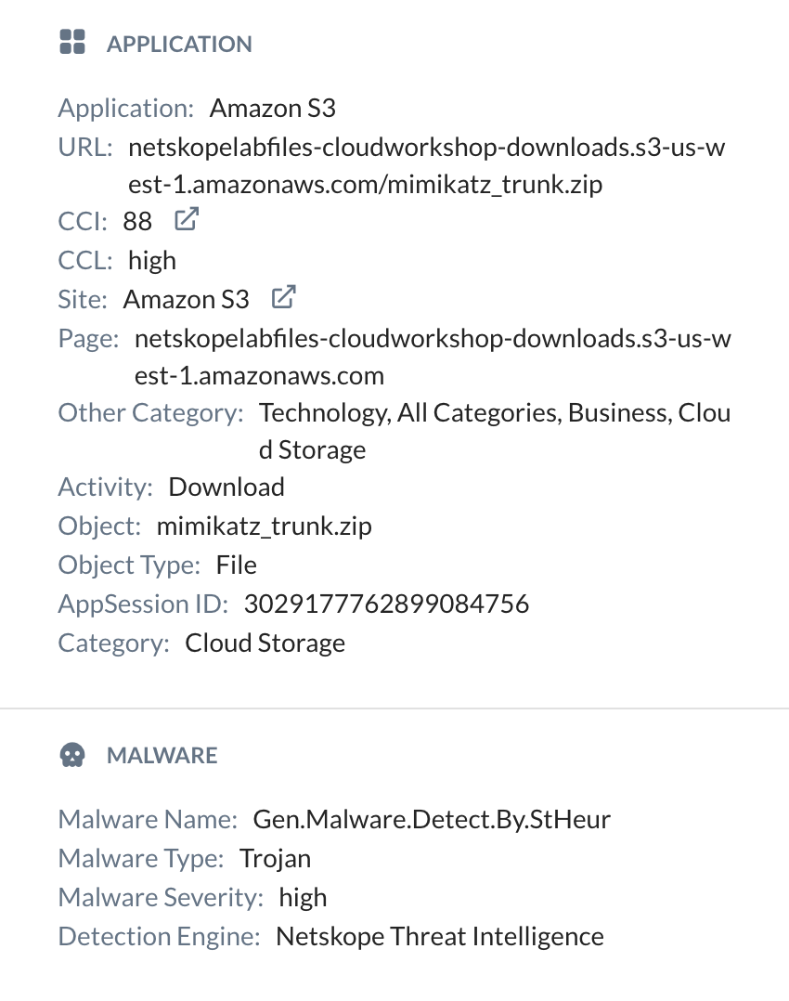Screen dimensions: 789x1001
Task: Select the mimikatz_trunk.zip object name
Action: [264, 525]
